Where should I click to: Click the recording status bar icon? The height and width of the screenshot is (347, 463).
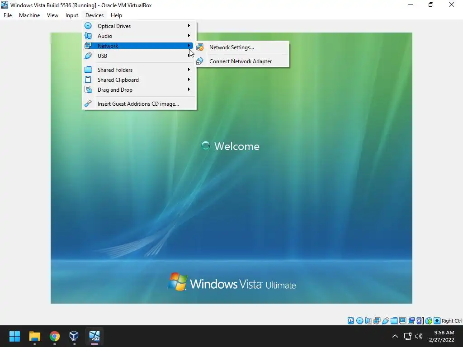tap(411, 321)
